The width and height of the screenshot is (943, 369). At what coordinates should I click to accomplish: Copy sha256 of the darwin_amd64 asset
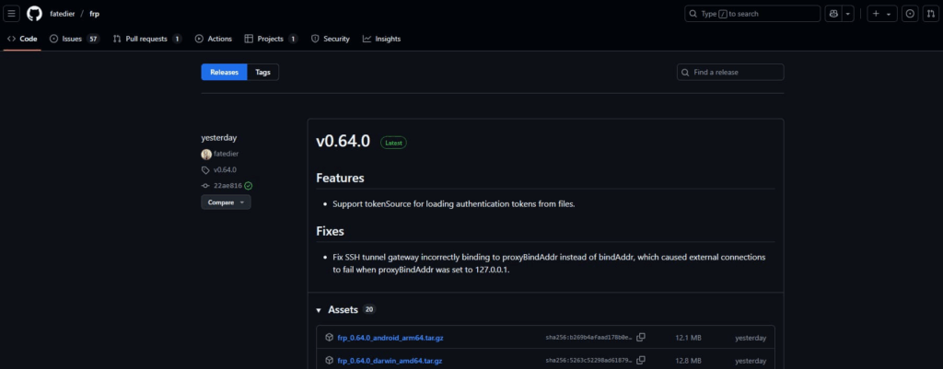[641, 360]
